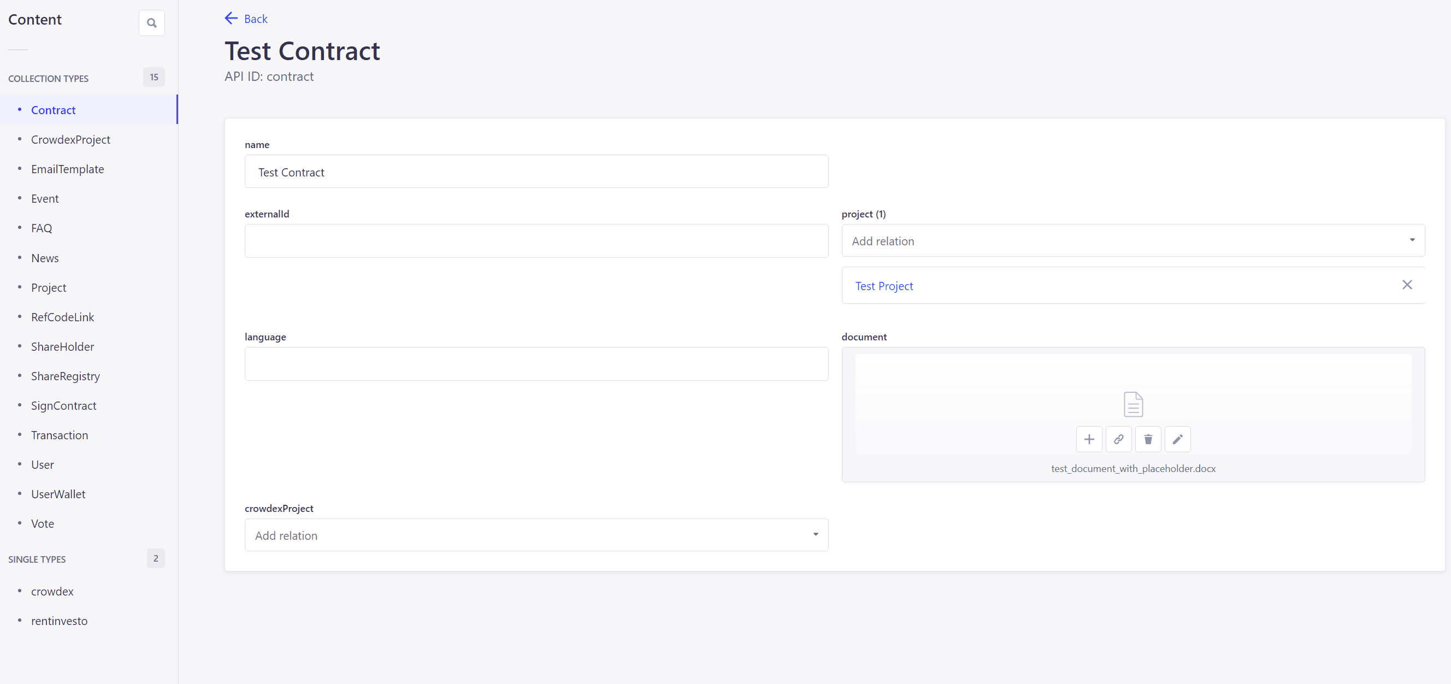The width and height of the screenshot is (1451, 684).
Task: Focus the language input field
Action: click(x=536, y=364)
